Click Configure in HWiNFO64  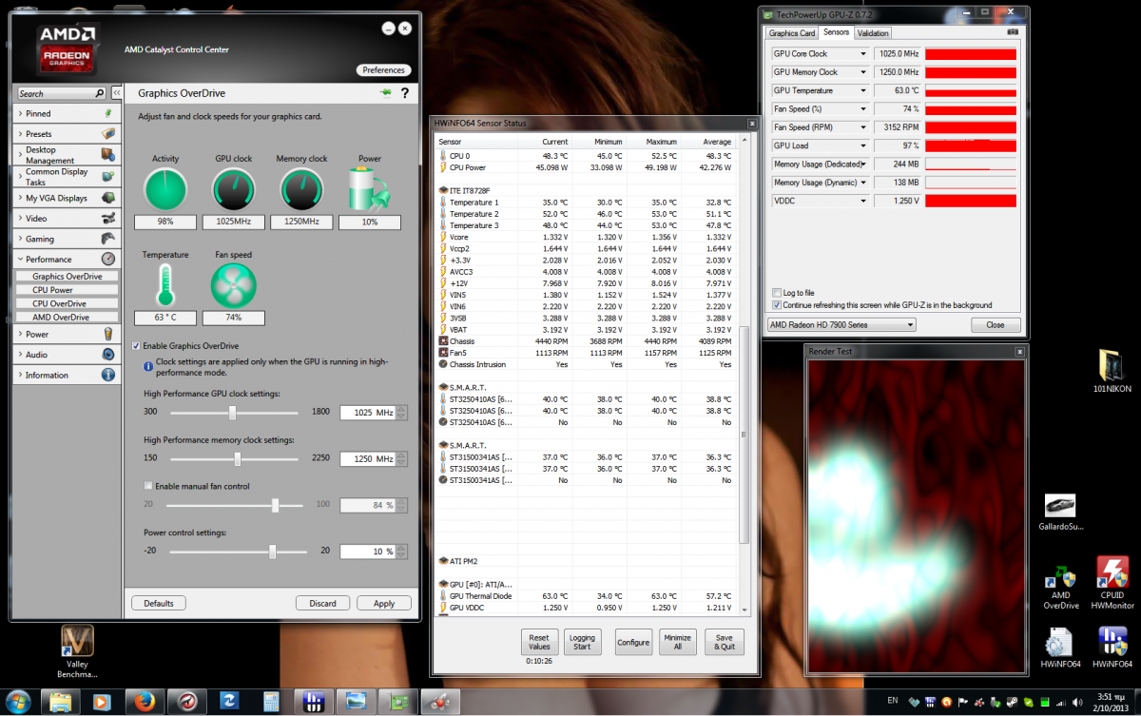click(633, 642)
